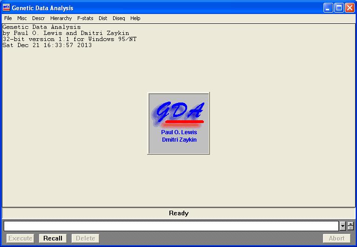
Task: Maximize the Genetic Data Analysis window
Action: tap(339, 7)
